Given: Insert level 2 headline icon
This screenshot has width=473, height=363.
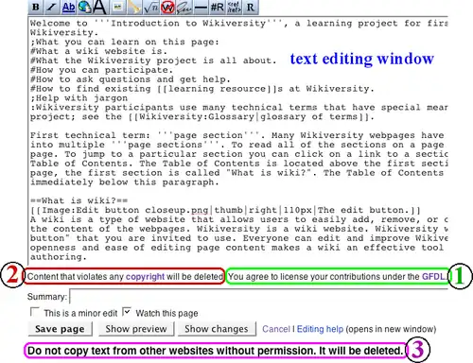Looking at the screenshot, I should [x=99, y=7].
